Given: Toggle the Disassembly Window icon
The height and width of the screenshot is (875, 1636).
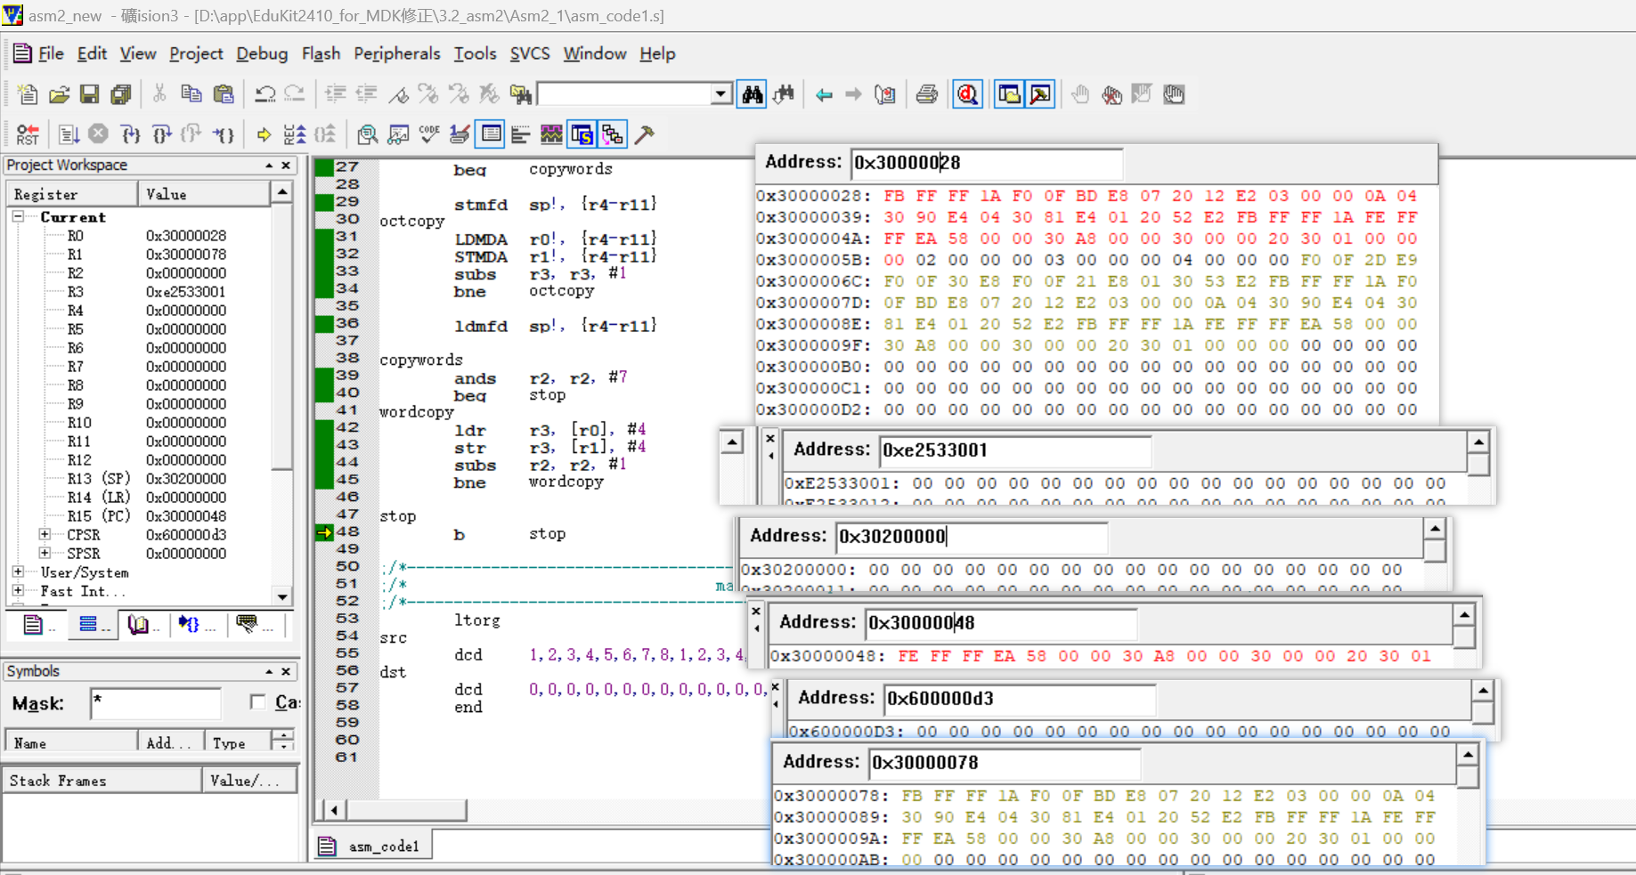Looking at the screenshot, I should pyautogui.click(x=367, y=134).
